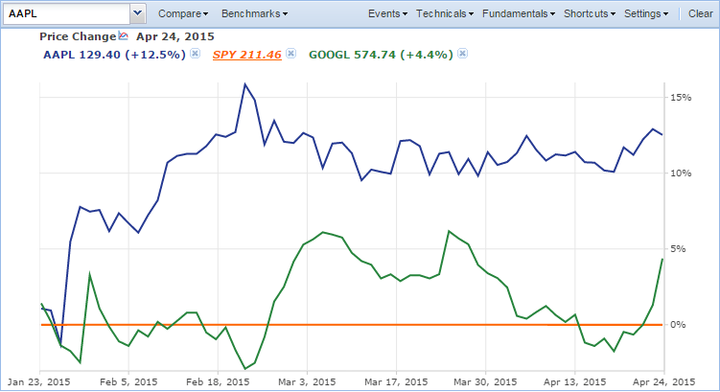Click the Clear button
This screenshot has width=720, height=392.
tap(700, 13)
